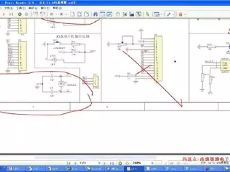The image size is (230, 172).
Task: Click the Snapshot camera tool icon
Action: pyautogui.click(x=132, y=14)
